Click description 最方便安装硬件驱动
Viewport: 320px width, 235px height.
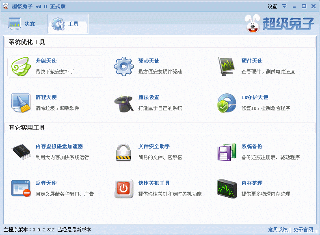tap(160, 71)
